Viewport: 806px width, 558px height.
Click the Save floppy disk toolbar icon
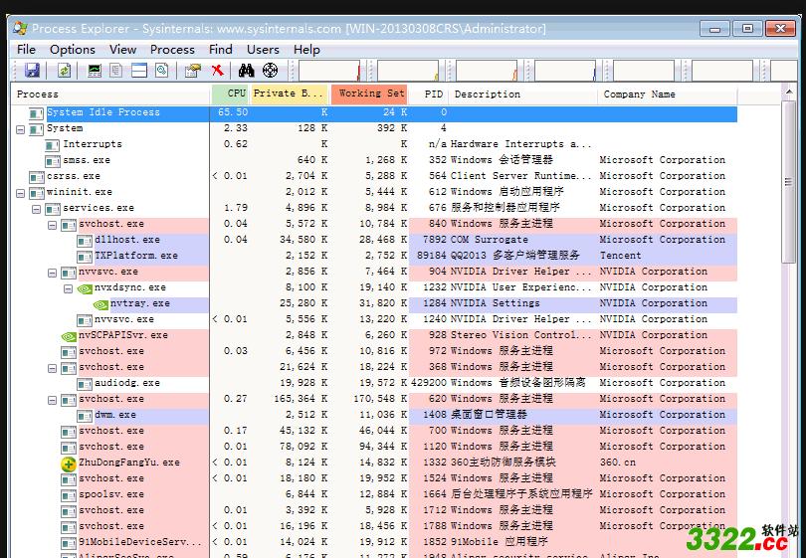click(x=32, y=71)
